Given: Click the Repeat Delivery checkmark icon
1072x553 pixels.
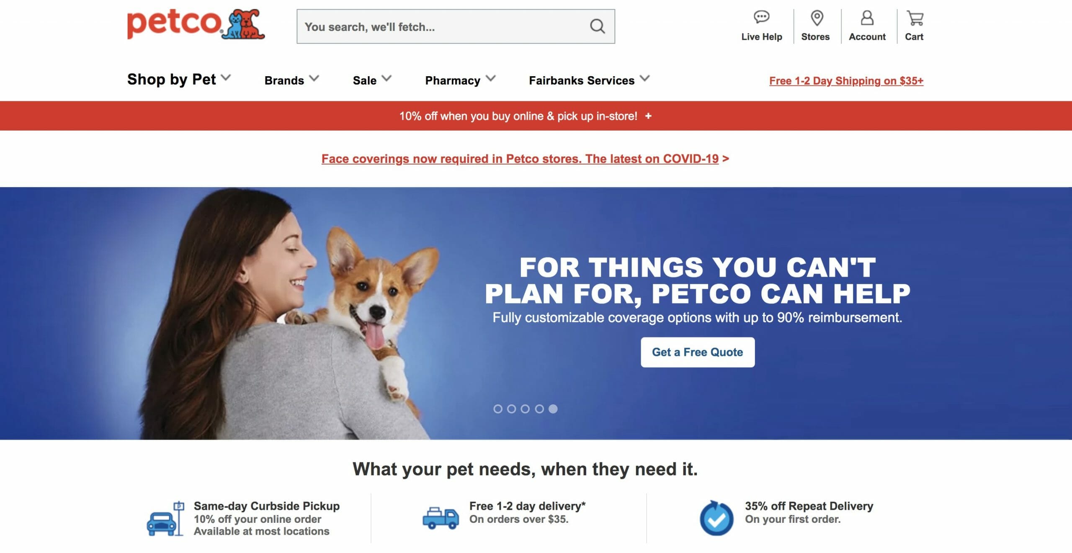Looking at the screenshot, I should pos(716,518).
